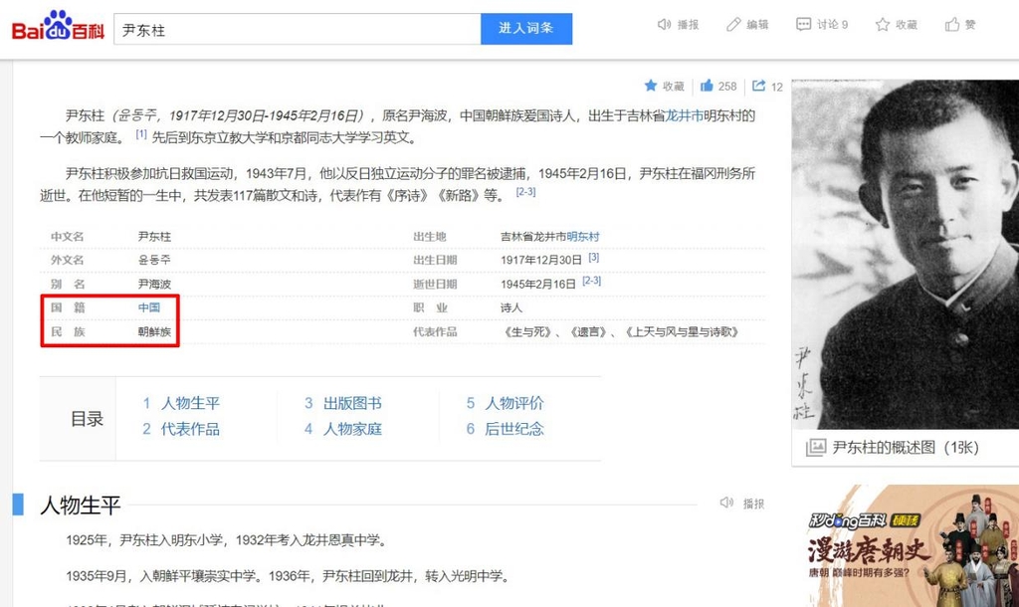
Task: Click the 进入词条 search button
Action: tap(526, 29)
